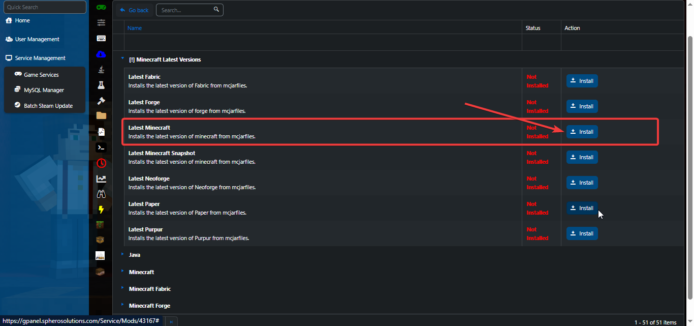Click the mod search input field

[x=185, y=10]
